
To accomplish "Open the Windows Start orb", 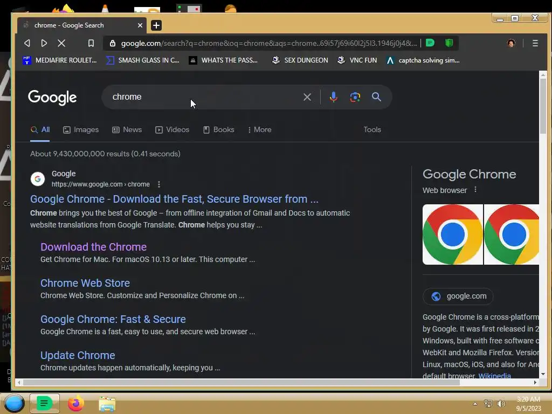I will [14, 403].
